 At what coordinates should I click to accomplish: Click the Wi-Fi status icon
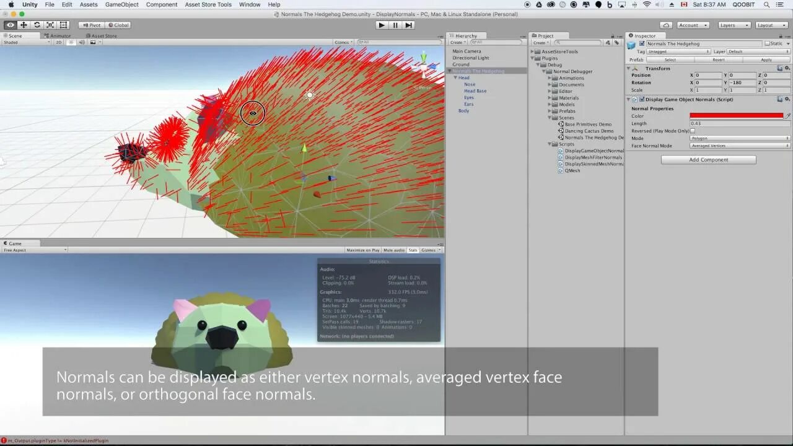647,4
